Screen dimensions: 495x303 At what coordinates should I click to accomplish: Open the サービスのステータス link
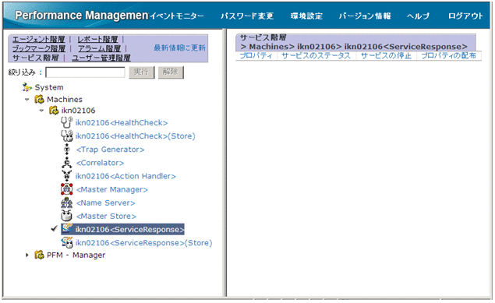tap(316, 55)
